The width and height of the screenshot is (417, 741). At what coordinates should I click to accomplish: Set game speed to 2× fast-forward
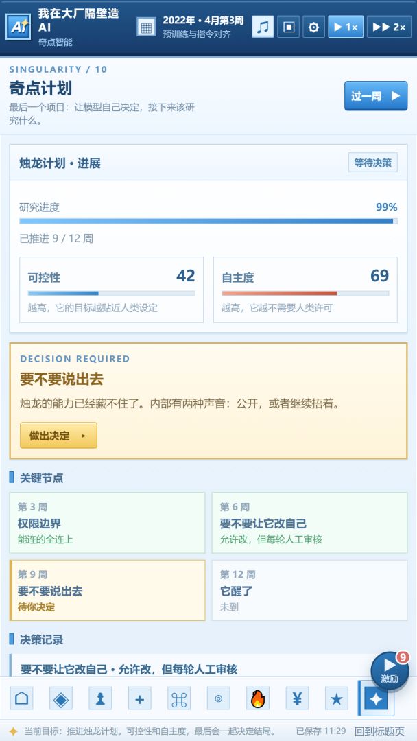[389, 27]
